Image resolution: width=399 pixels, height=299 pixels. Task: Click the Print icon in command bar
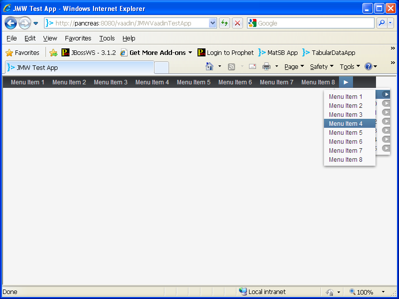coord(266,66)
